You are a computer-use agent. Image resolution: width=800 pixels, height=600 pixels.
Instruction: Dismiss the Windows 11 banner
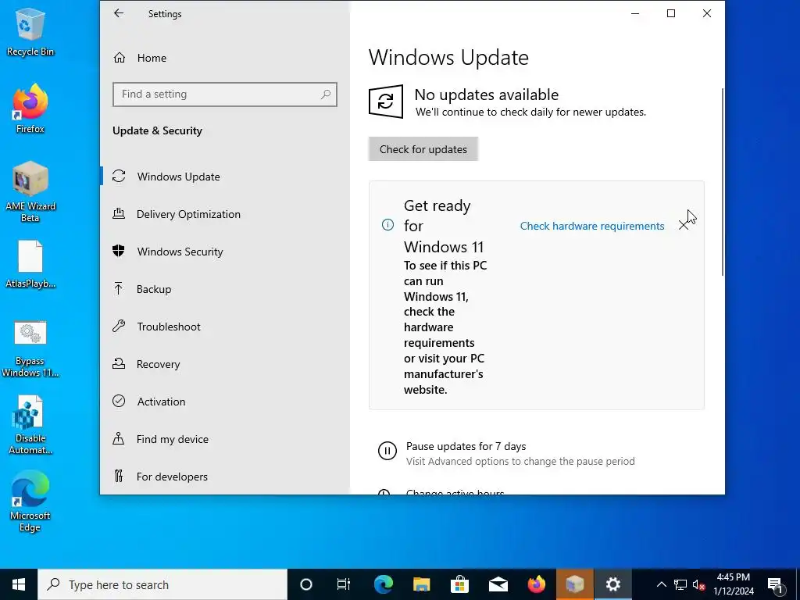(683, 226)
